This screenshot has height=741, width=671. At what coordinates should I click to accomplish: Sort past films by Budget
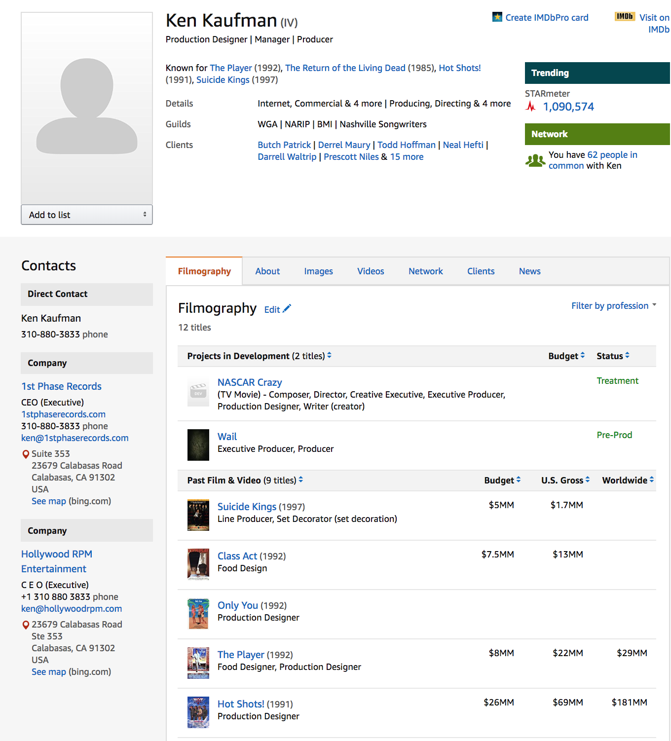[502, 480]
